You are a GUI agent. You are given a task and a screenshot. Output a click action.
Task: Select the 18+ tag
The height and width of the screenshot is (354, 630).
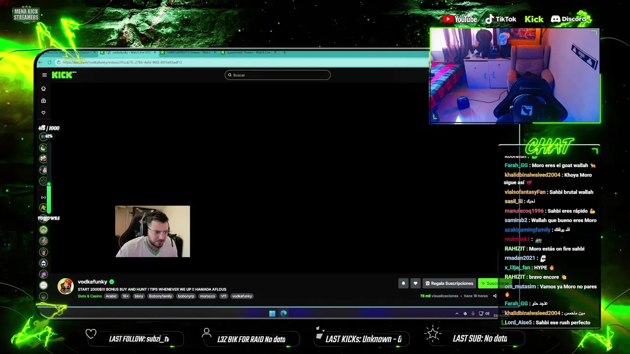(126, 296)
